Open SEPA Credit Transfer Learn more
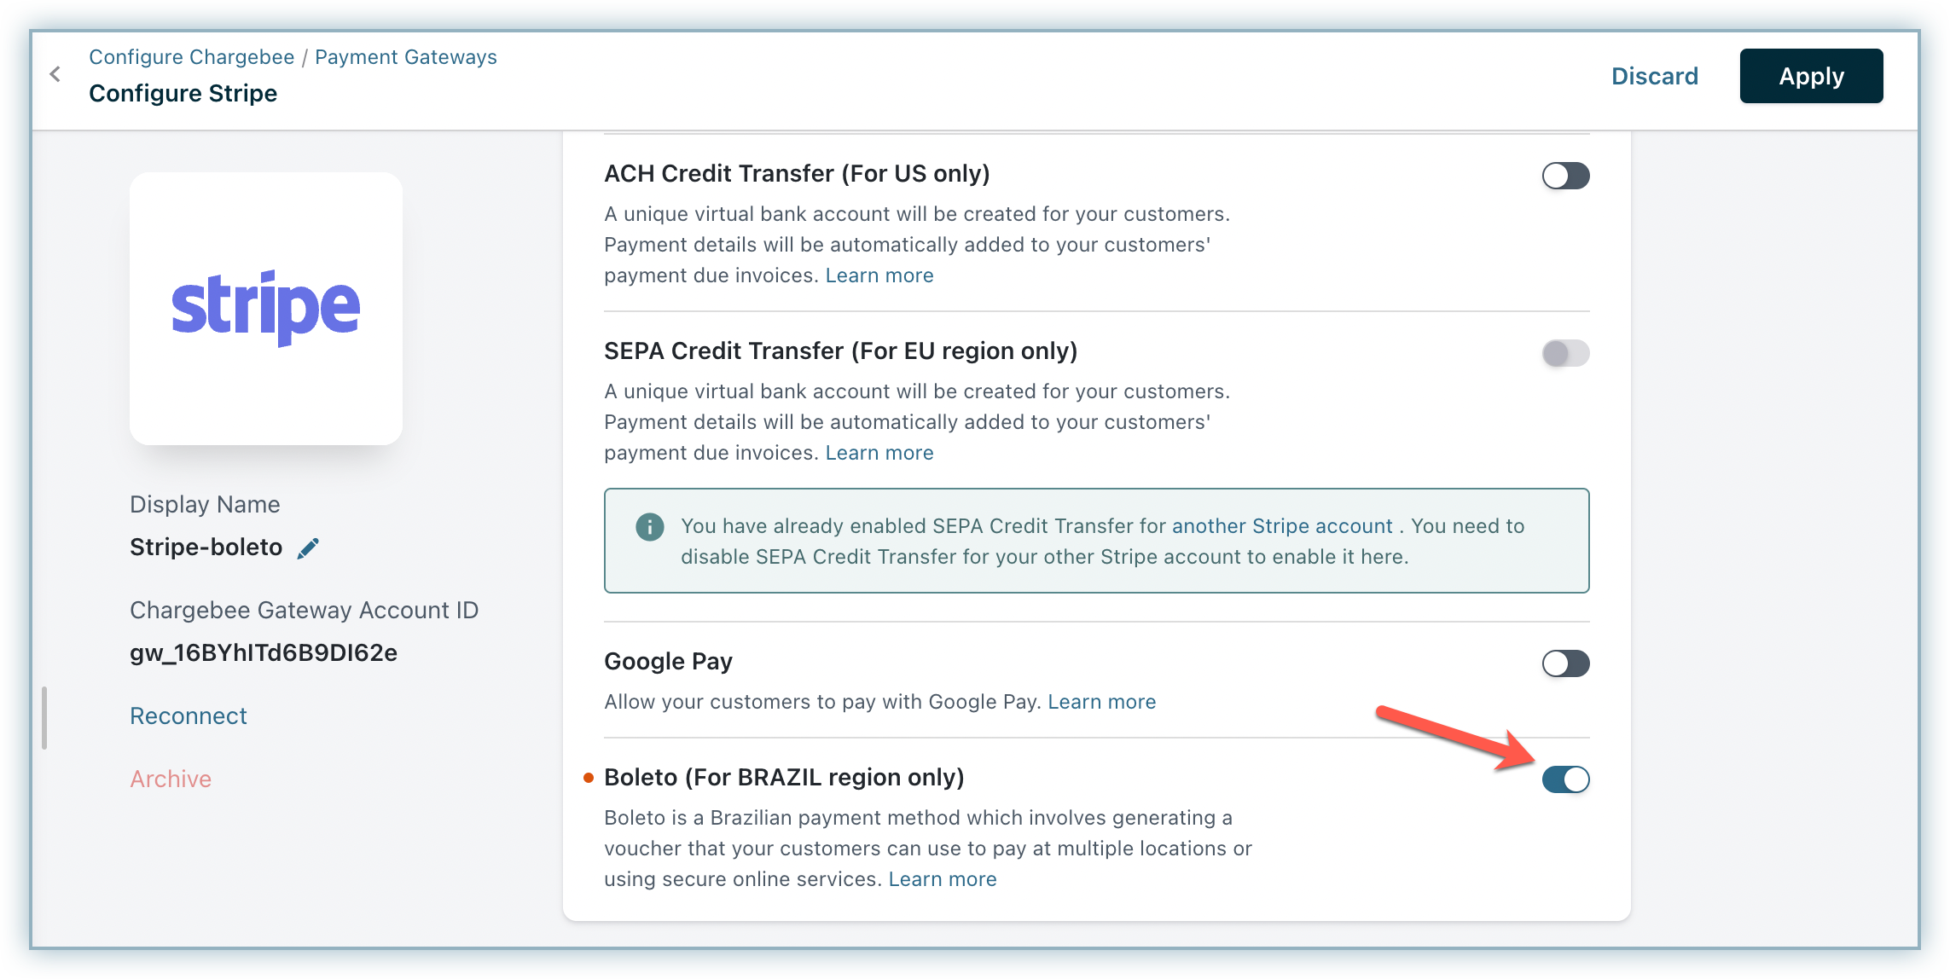 (879, 453)
